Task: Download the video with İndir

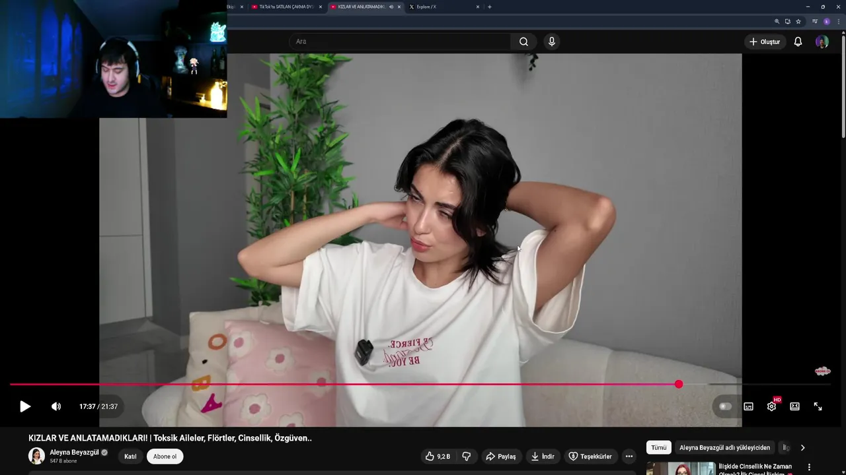Action: pyautogui.click(x=543, y=457)
